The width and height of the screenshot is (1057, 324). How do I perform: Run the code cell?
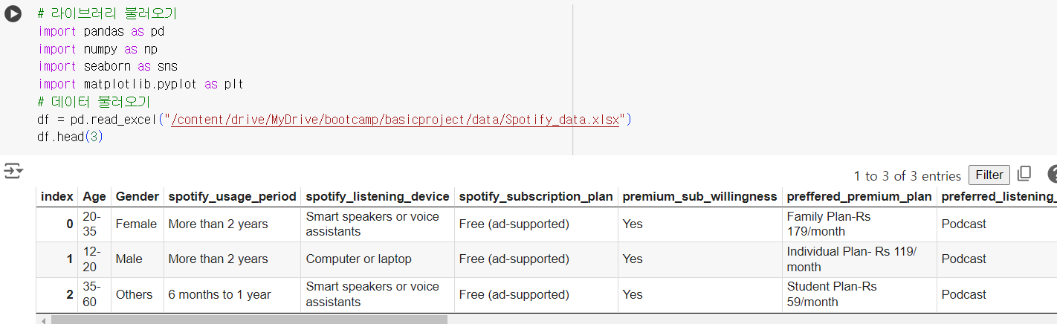(13, 14)
